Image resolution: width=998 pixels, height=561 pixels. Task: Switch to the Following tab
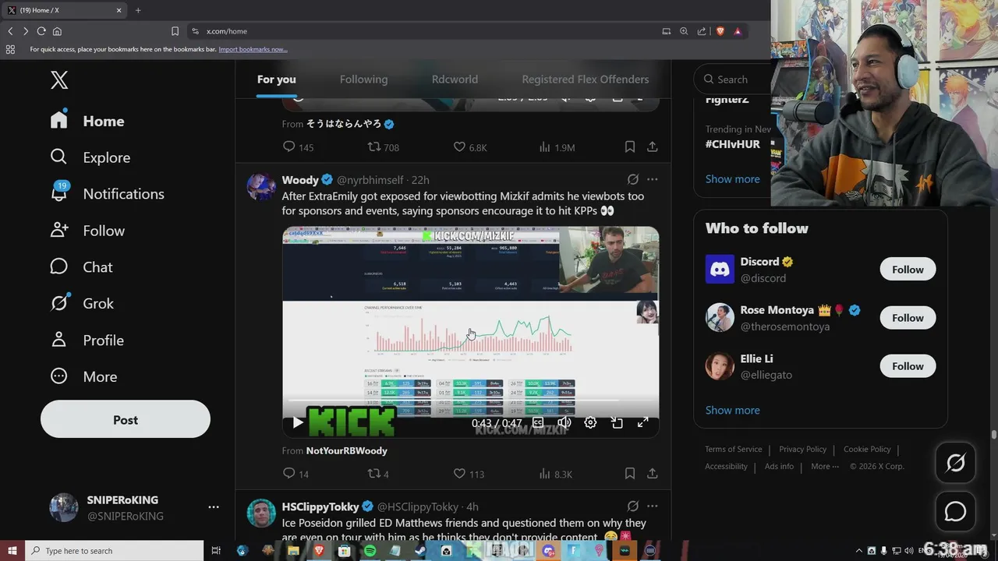[363, 79]
